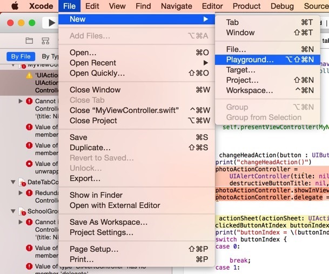
Task: Click the yellow warning icon for UIActionSheet
Action: coord(29,76)
